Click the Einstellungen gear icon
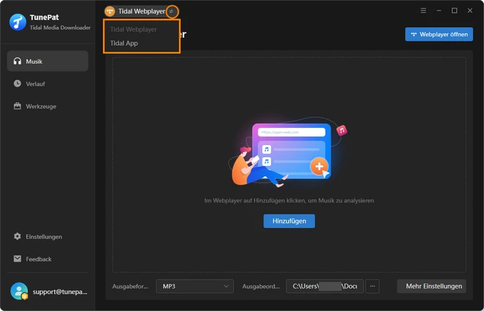This screenshot has height=311, width=484. [17, 236]
